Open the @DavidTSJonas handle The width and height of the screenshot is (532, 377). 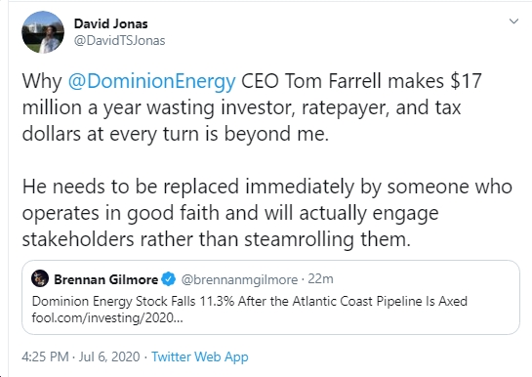pos(119,41)
